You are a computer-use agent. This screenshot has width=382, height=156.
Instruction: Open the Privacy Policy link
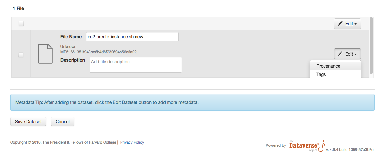[132, 142]
